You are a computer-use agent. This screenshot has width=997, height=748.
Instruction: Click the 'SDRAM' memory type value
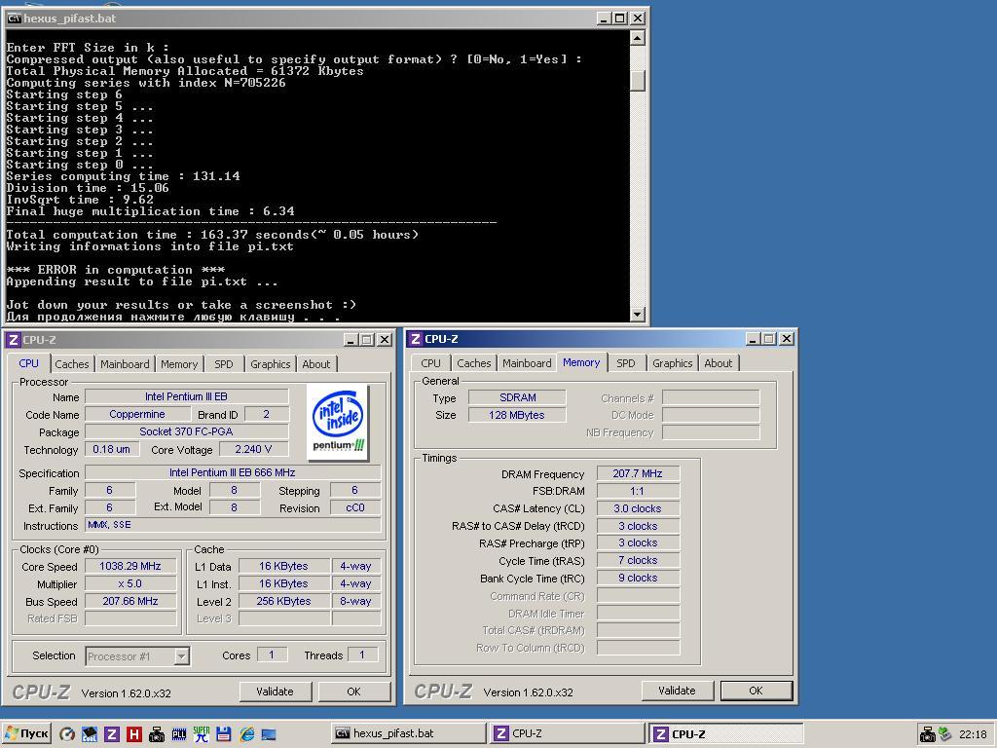(518, 397)
